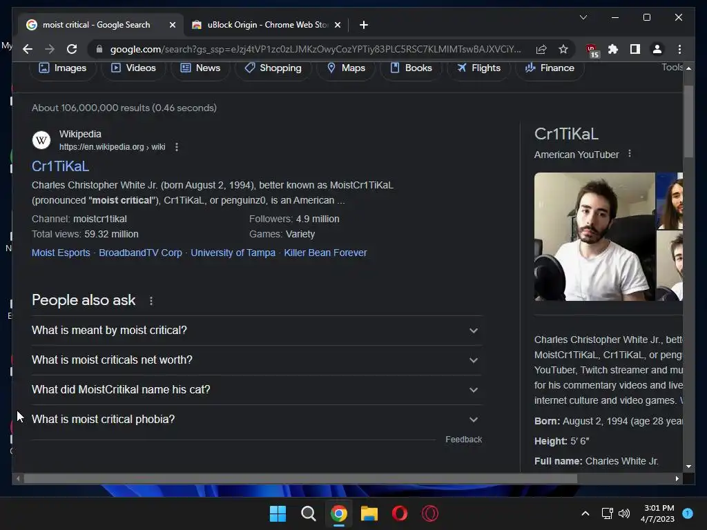Open Chrome's three-dot menu
Viewport: 707px width, 530px height.
(679, 49)
